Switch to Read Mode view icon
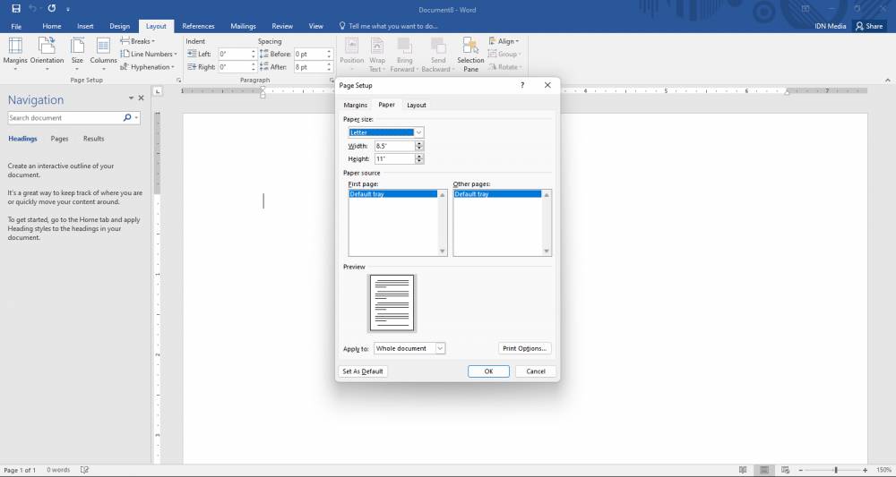The height and width of the screenshot is (477, 896). click(x=743, y=470)
